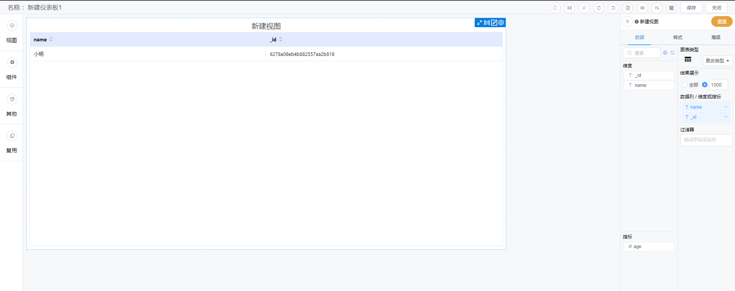Switch to the 样式 tab
The image size is (735, 291).
click(x=678, y=38)
